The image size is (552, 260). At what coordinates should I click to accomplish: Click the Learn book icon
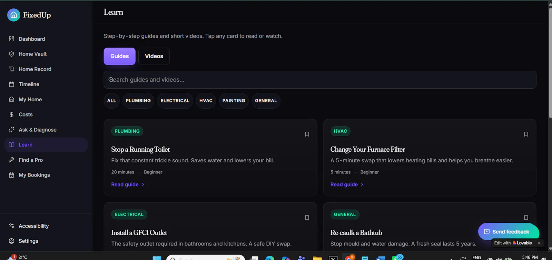point(11,145)
